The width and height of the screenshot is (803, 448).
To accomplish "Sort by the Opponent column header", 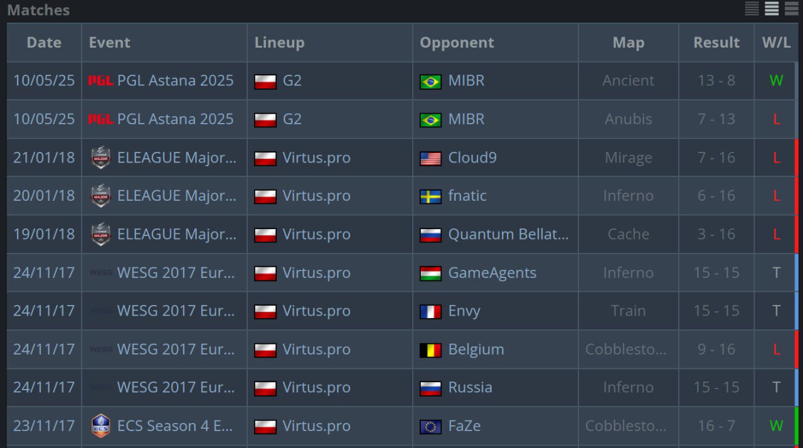I will pyautogui.click(x=457, y=43).
